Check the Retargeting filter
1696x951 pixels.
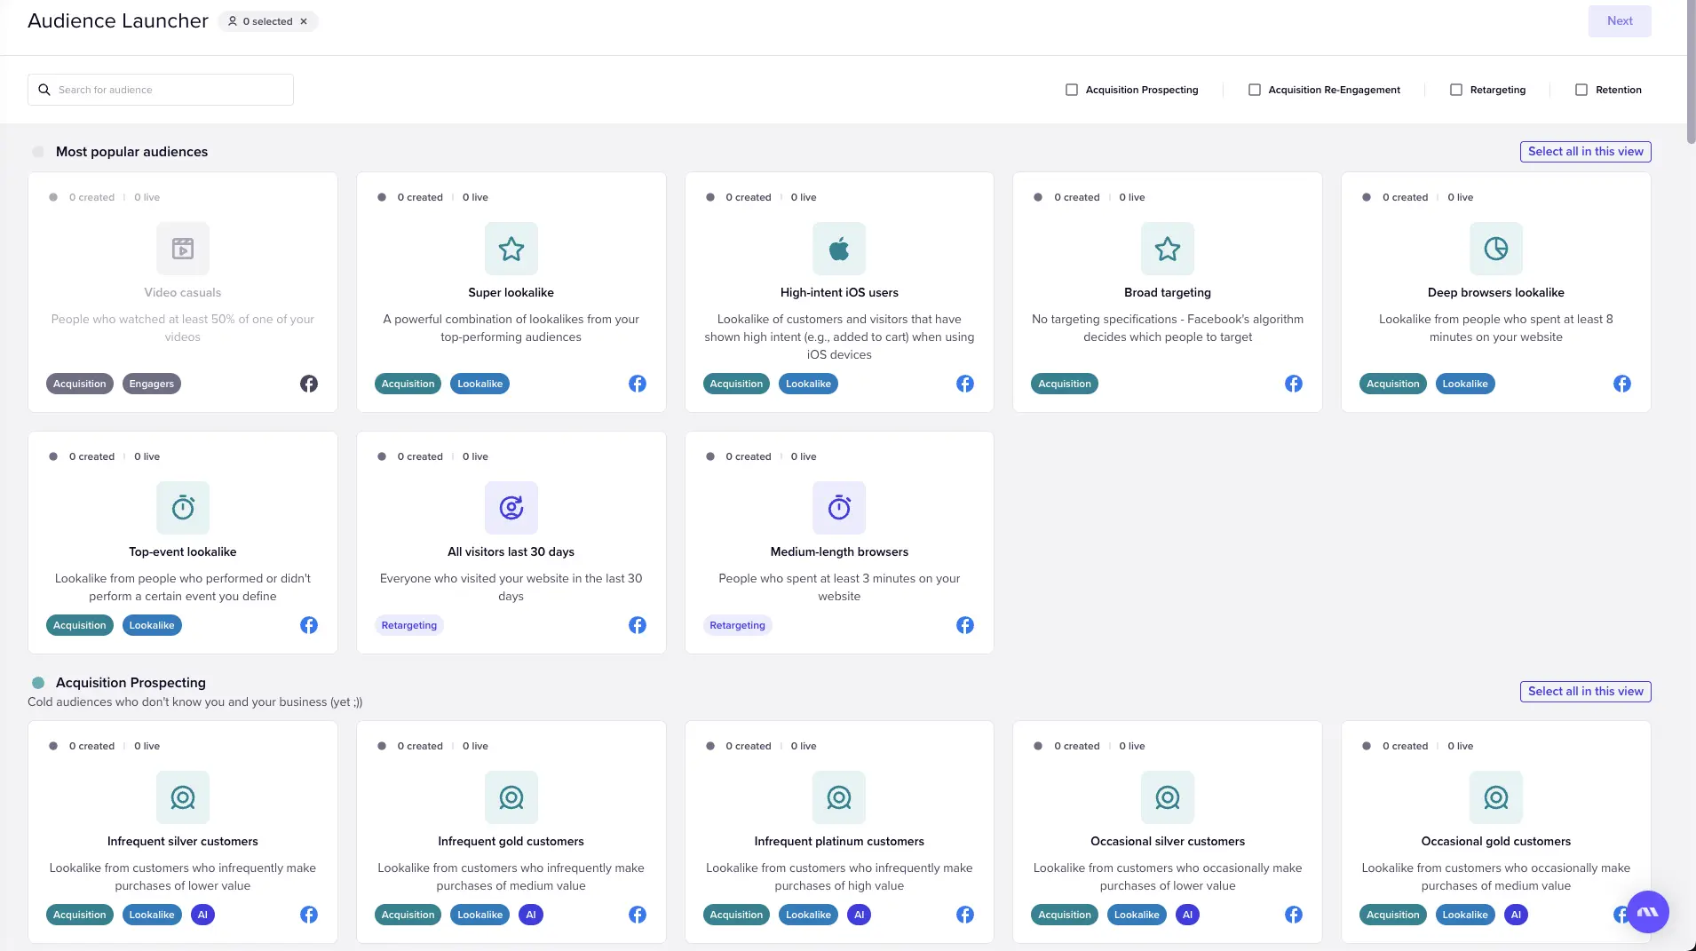[x=1455, y=89]
